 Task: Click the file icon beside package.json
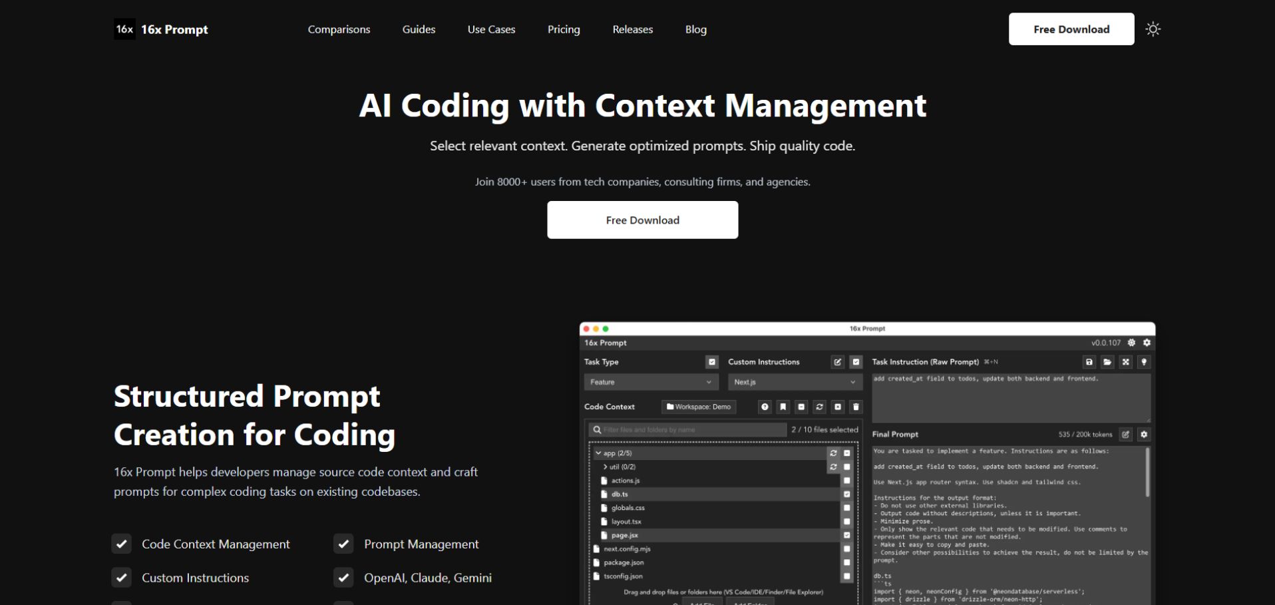click(597, 563)
